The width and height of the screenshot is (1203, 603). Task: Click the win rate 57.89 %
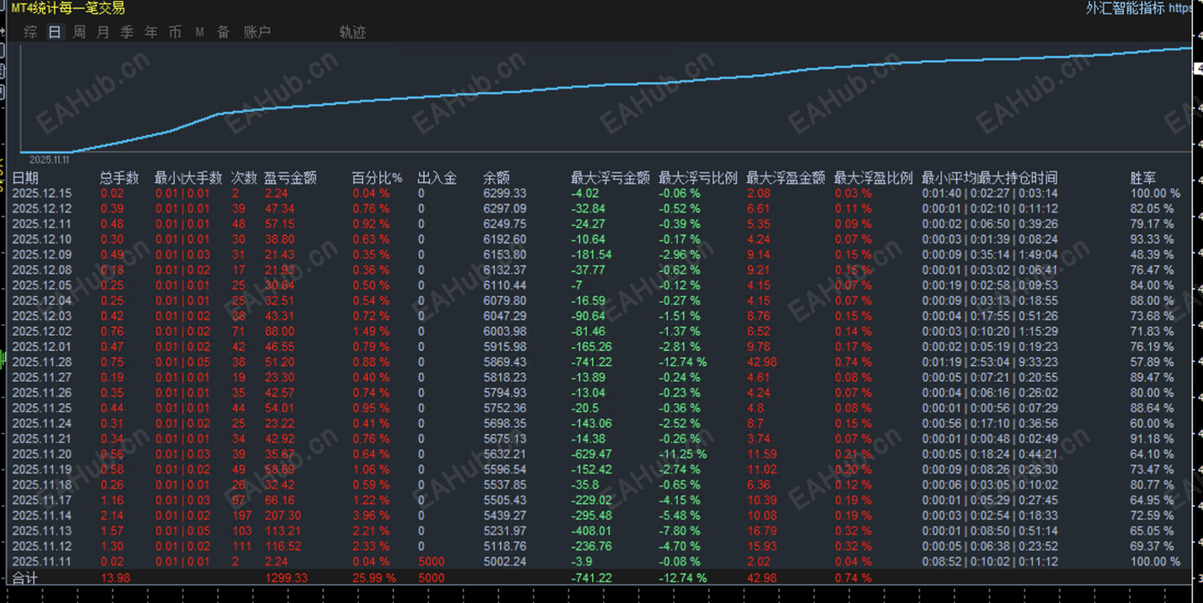[1152, 362]
